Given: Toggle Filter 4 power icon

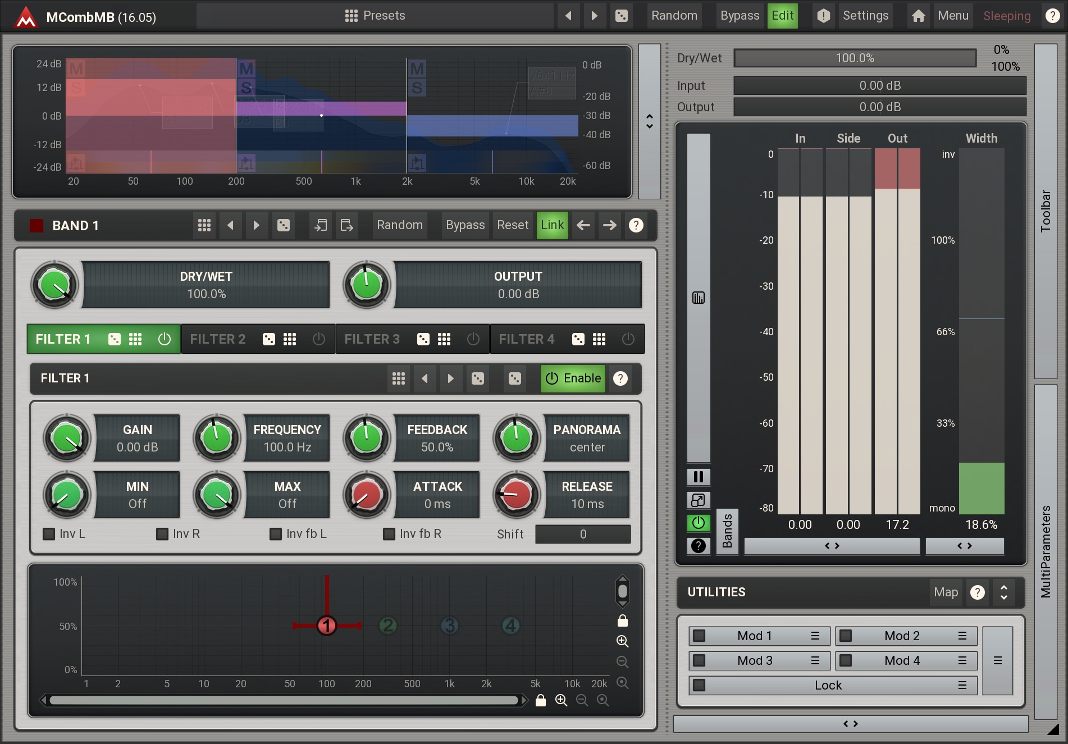Looking at the screenshot, I should click(x=628, y=339).
